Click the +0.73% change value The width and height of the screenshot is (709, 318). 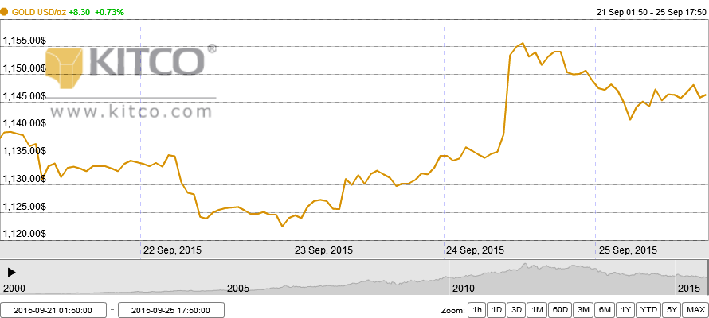tap(109, 12)
